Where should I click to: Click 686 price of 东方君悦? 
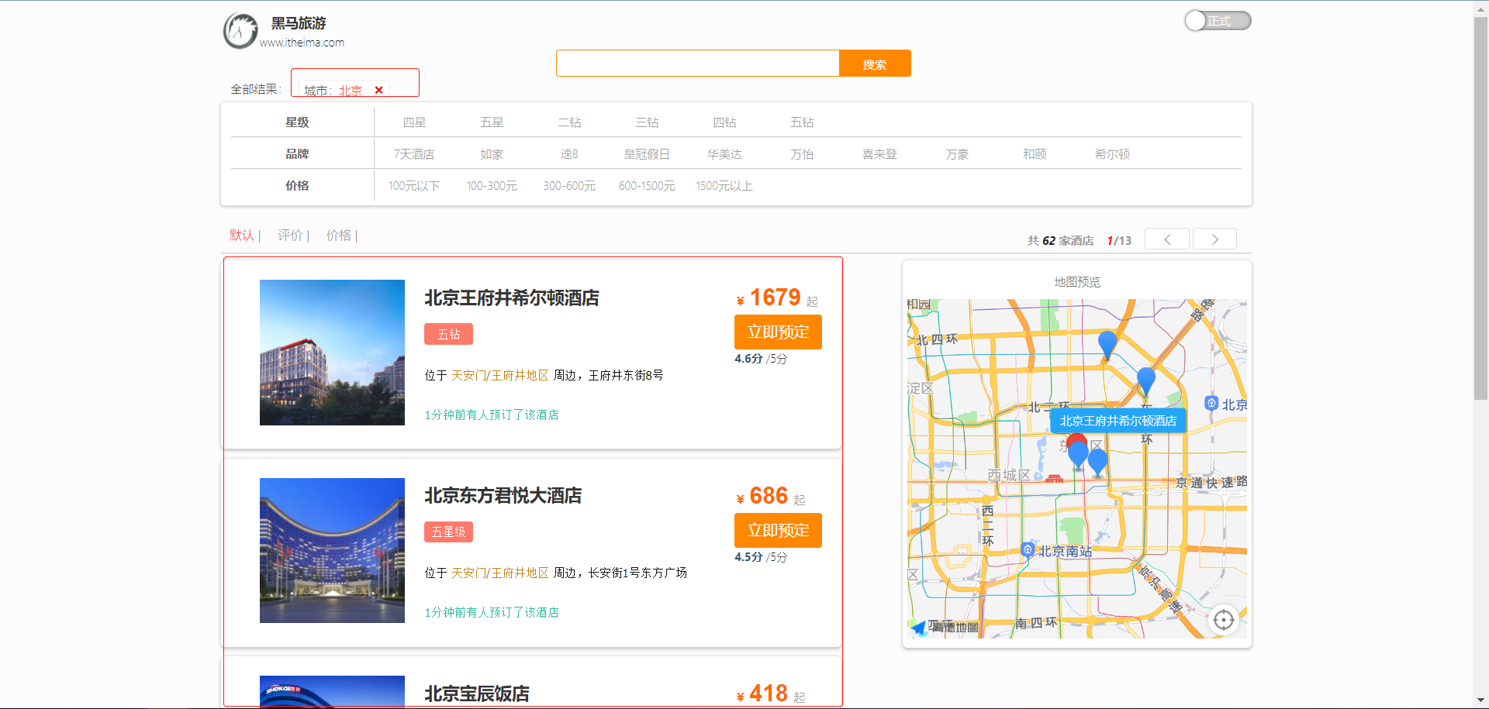(769, 495)
